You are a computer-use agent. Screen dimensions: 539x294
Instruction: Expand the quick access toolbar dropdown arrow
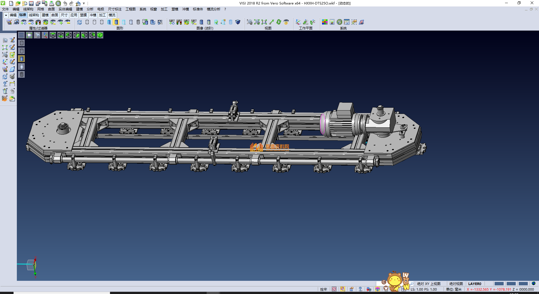coord(84,3)
